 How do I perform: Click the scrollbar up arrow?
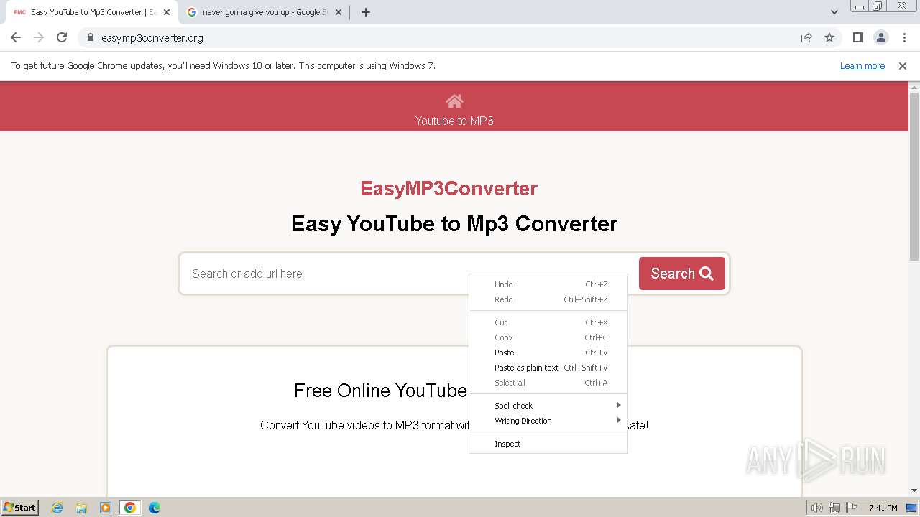coord(914,86)
